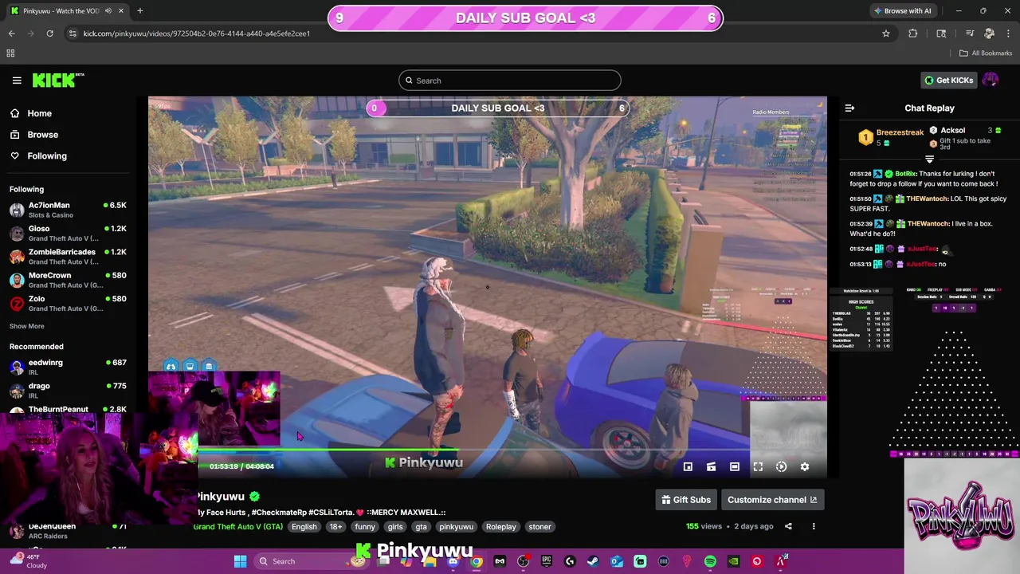Image resolution: width=1020 pixels, height=574 pixels.
Task: Click the browser address bar URL
Action: [x=197, y=33]
